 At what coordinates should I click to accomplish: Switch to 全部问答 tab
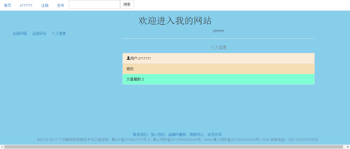point(20,33)
